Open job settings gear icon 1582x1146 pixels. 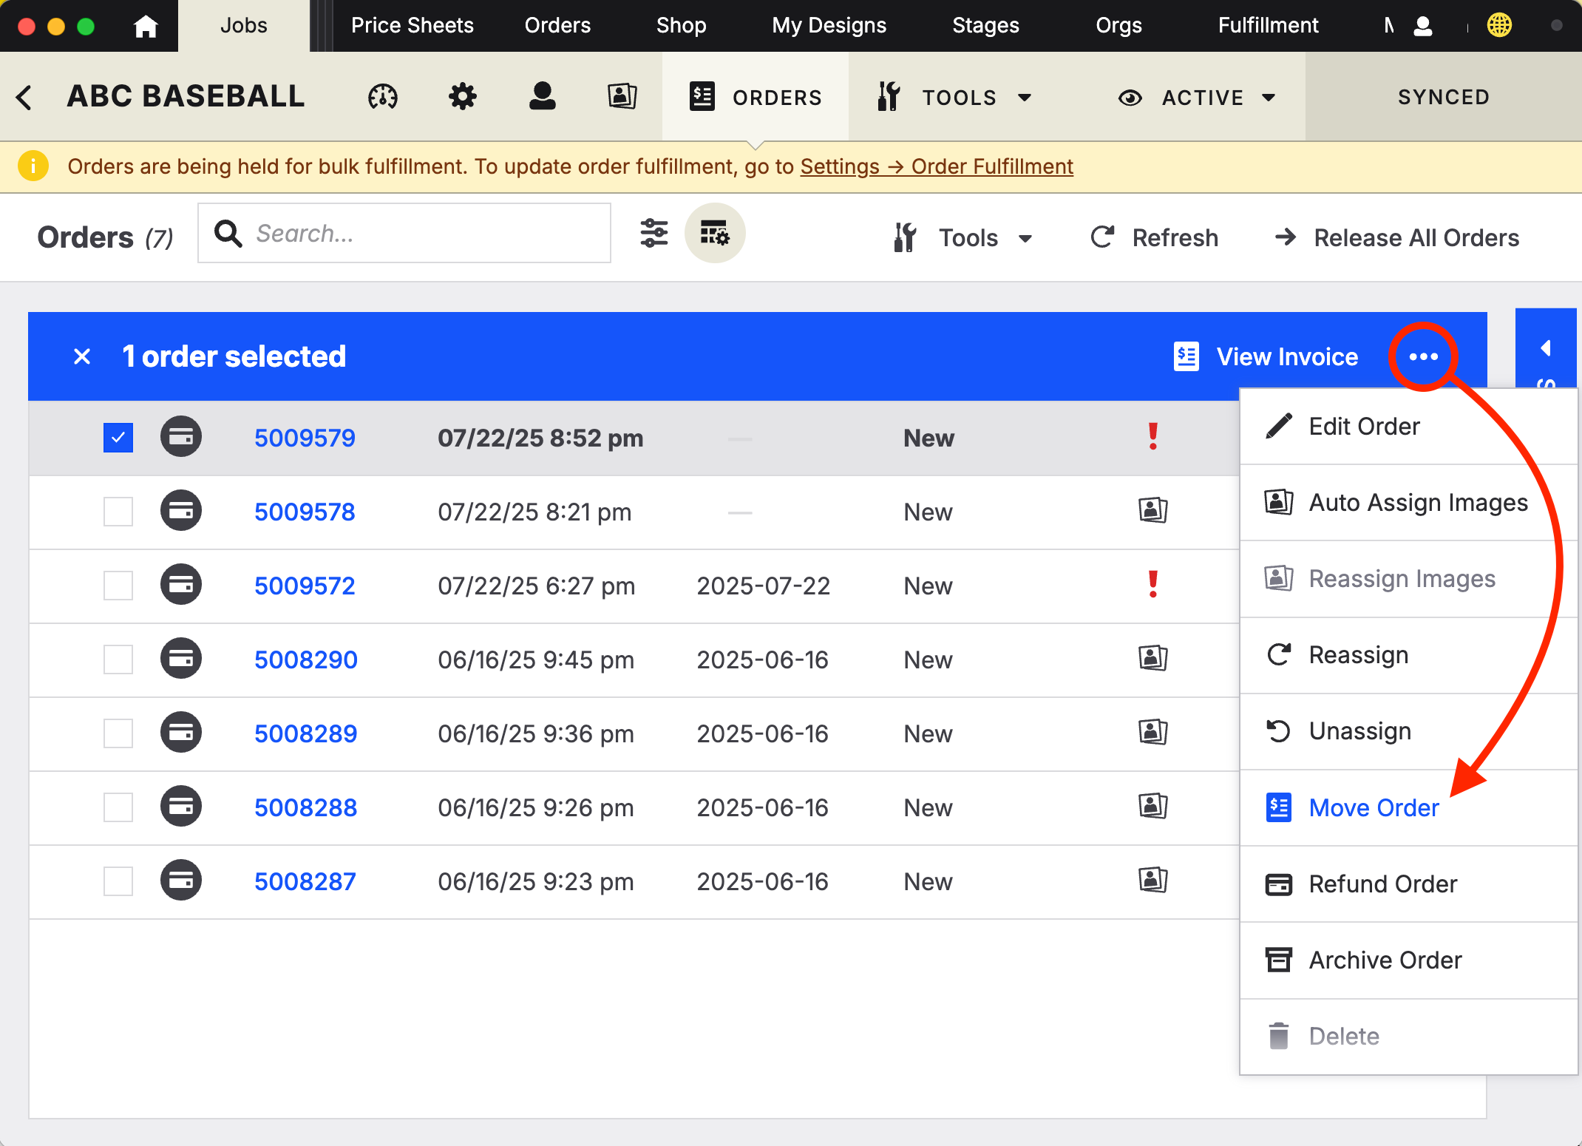coord(463,97)
